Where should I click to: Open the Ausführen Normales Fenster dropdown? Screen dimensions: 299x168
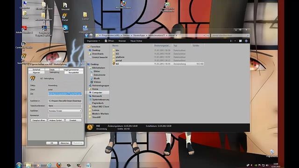[65, 111]
